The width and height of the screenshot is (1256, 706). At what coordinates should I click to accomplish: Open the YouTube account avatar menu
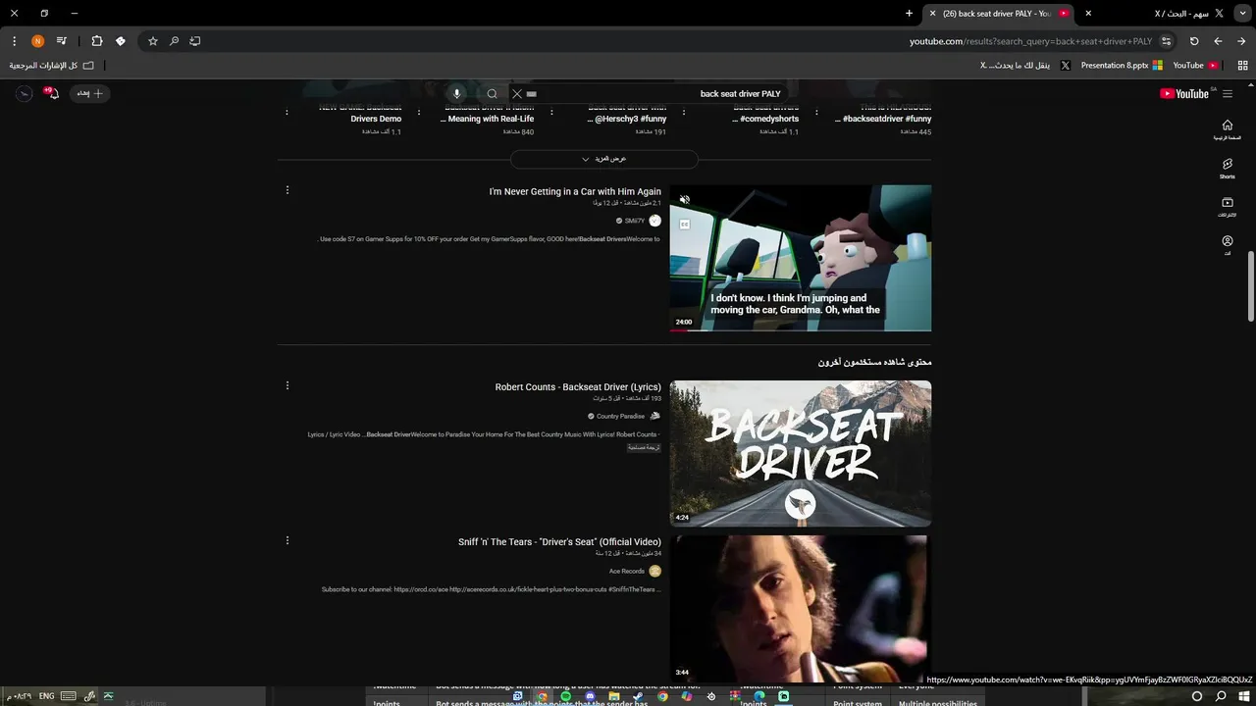pos(25,93)
